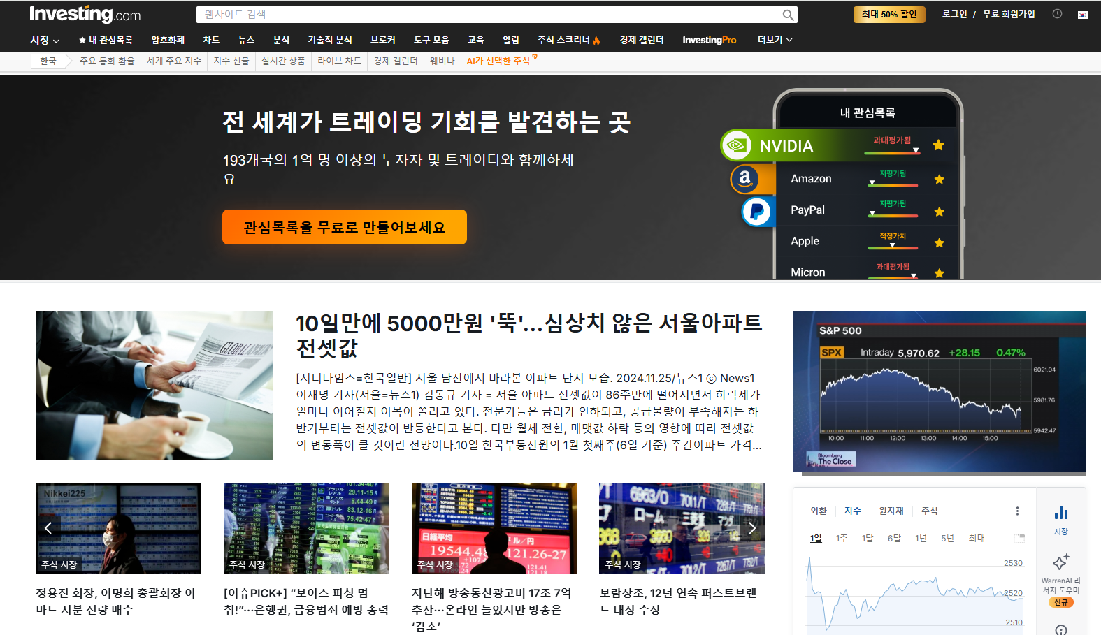The width and height of the screenshot is (1101, 635).
Task: Click 관심목록을 무료로 만들어보세요 button
Action: coord(345,227)
